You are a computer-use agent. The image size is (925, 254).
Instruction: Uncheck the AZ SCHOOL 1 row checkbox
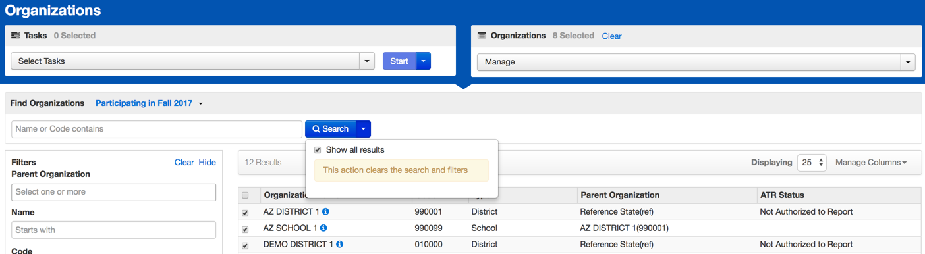[245, 229]
